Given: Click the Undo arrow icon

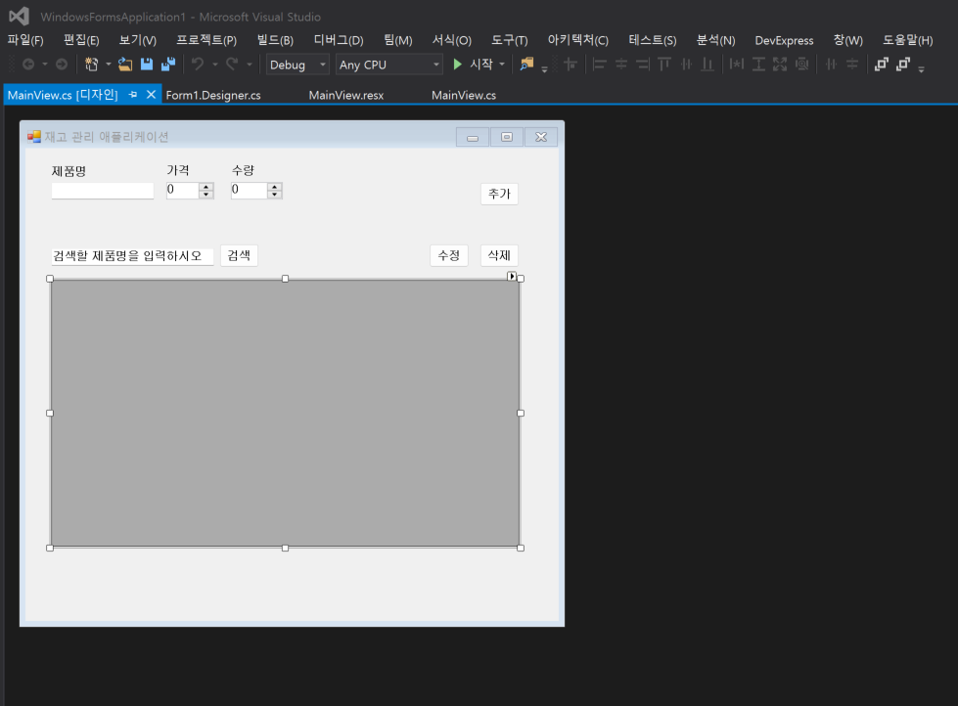Looking at the screenshot, I should [198, 65].
